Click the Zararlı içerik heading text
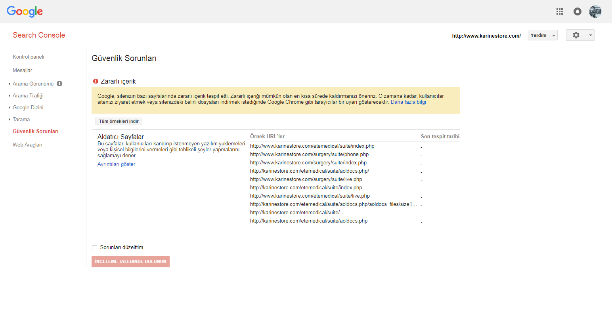Screen dimensions: 612x320 coord(118,81)
